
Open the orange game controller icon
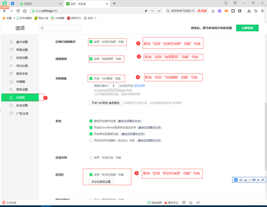[227, 11]
